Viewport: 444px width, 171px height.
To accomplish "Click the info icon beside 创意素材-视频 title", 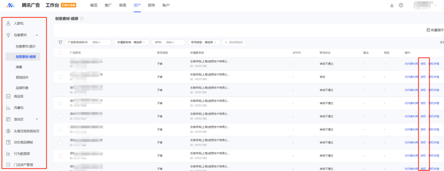I will [82, 19].
